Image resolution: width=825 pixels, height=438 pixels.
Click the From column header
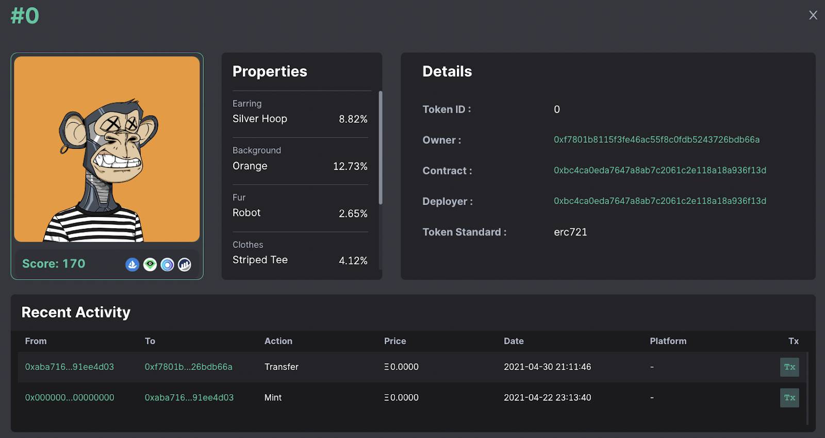(x=36, y=341)
